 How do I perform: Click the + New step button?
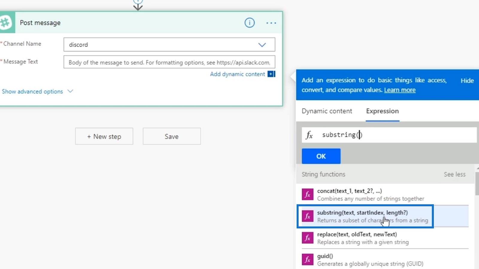point(104,136)
